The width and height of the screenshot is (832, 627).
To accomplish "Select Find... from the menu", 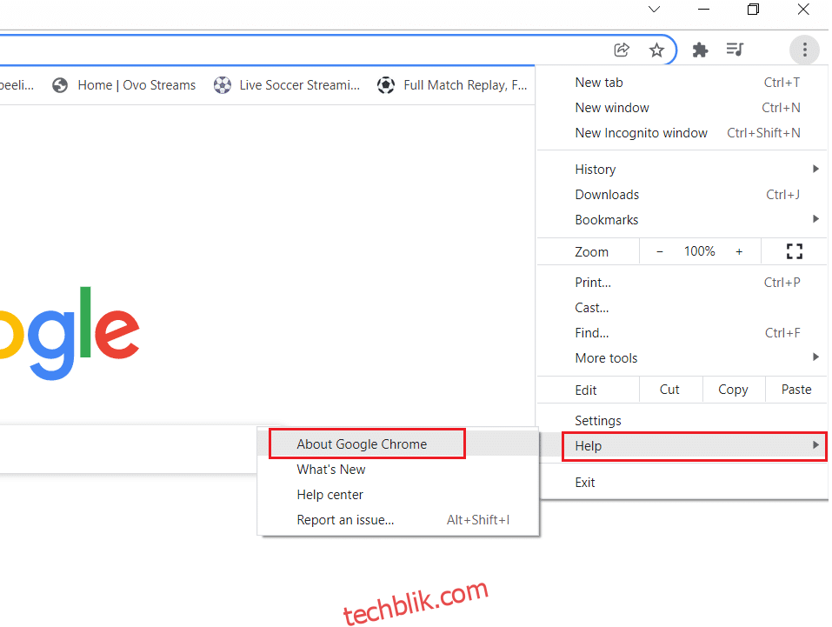I will pos(682,333).
